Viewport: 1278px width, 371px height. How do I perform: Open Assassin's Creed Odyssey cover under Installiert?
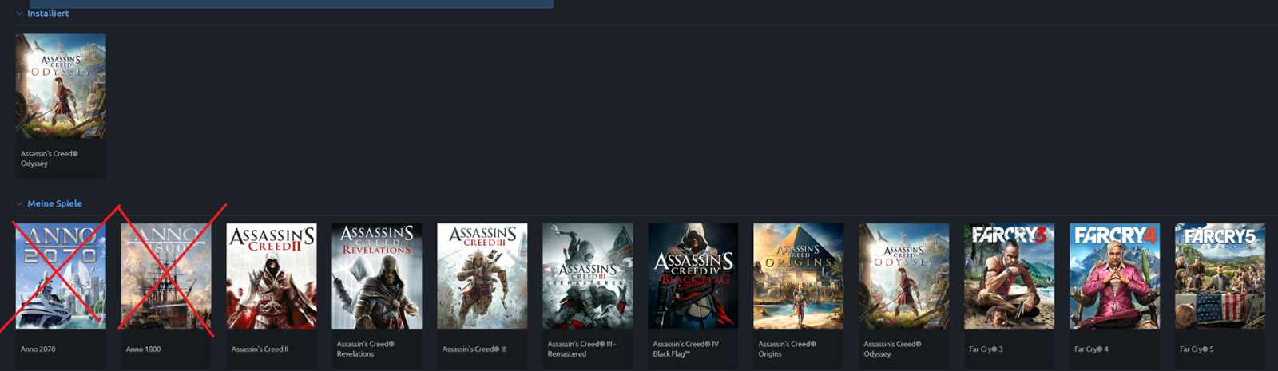click(x=61, y=86)
